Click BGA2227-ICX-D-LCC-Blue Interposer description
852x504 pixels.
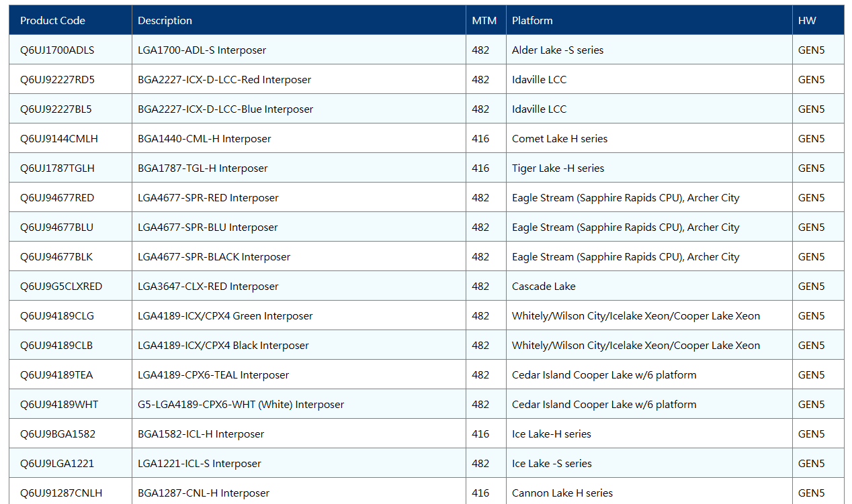[x=226, y=109]
